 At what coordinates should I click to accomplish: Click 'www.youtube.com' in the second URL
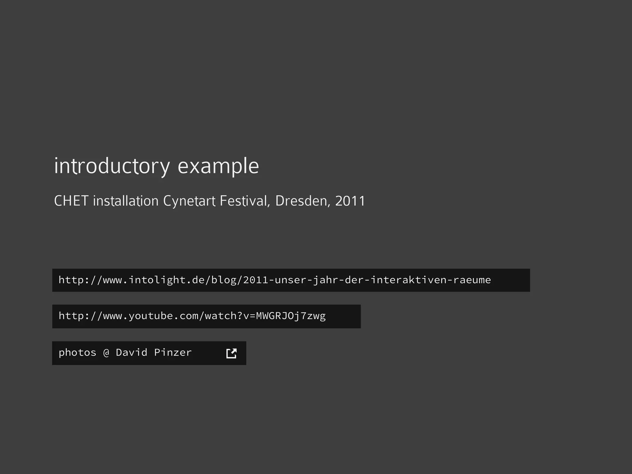(x=150, y=316)
